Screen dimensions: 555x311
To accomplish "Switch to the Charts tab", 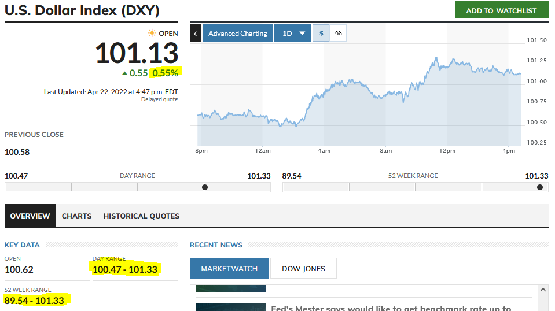I will tap(76, 216).
